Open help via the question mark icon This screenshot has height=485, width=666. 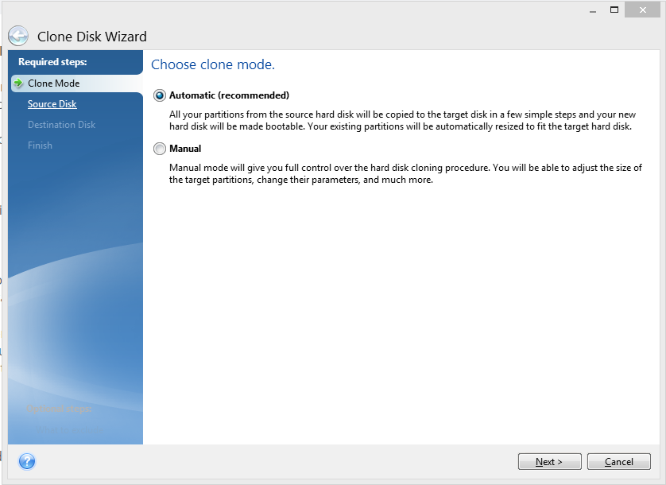coord(28,461)
